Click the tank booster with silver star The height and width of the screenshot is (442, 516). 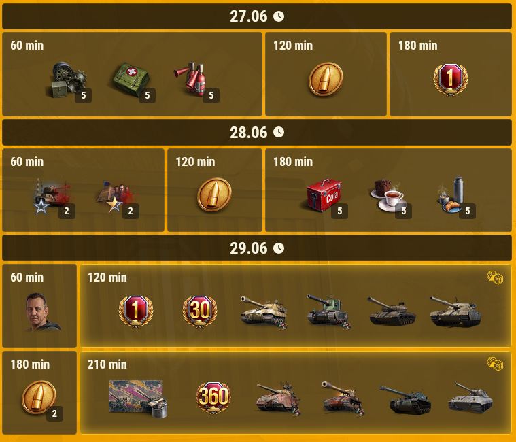(52, 196)
